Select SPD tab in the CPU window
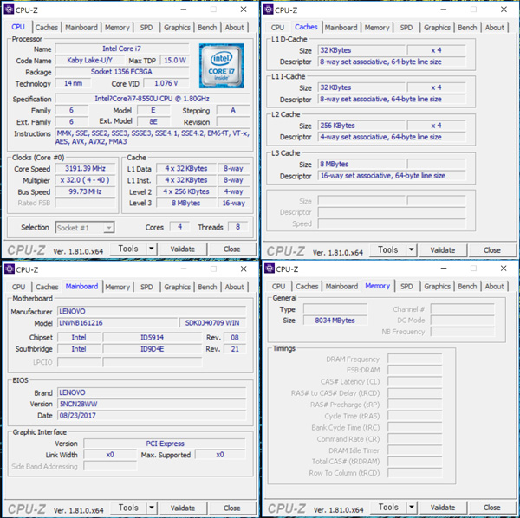The width and height of the screenshot is (520, 518). [x=146, y=28]
